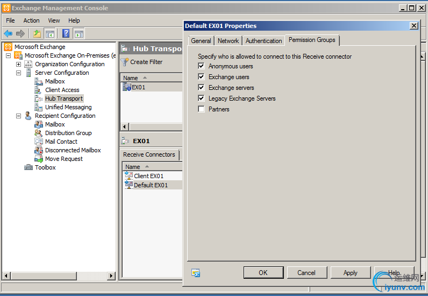Switch to the General tab
This screenshot has width=428, height=296.
[201, 41]
